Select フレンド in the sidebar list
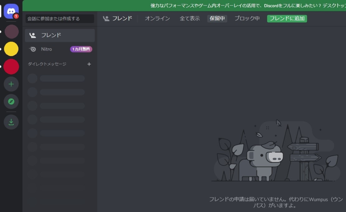The width and height of the screenshot is (346, 212). pos(60,35)
